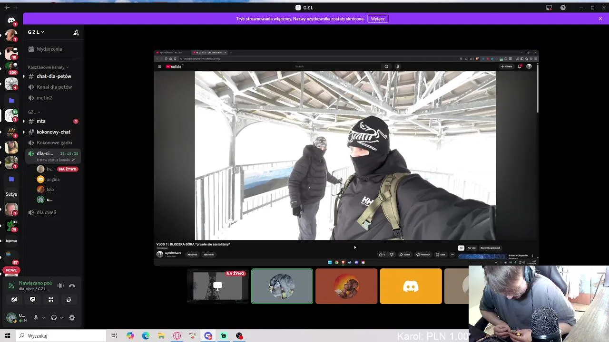Click Wyszukaj taskbar search box
This screenshot has width=609, height=342.
pos(61,336)
